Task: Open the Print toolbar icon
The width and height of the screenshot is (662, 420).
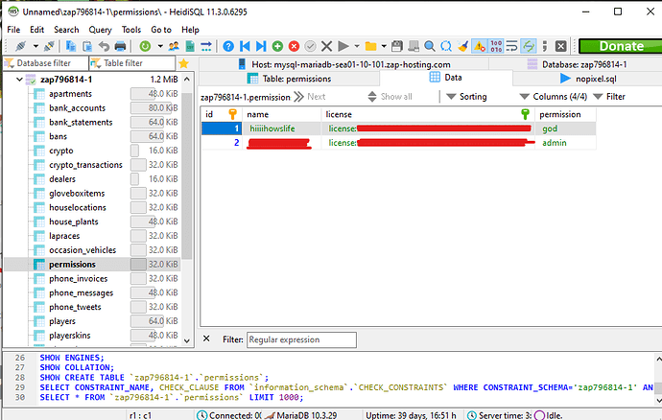Action: tap(120, 46)
